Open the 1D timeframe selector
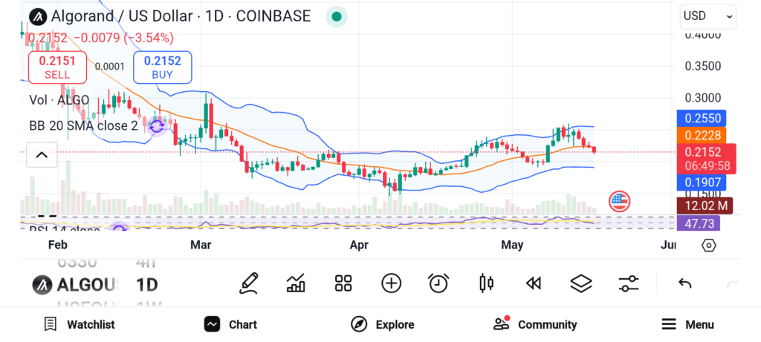Screen dimensions: 761x342 click(x=146, y=284)
